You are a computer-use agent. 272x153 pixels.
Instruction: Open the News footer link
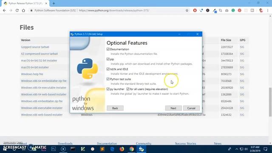tap(218, 144)
